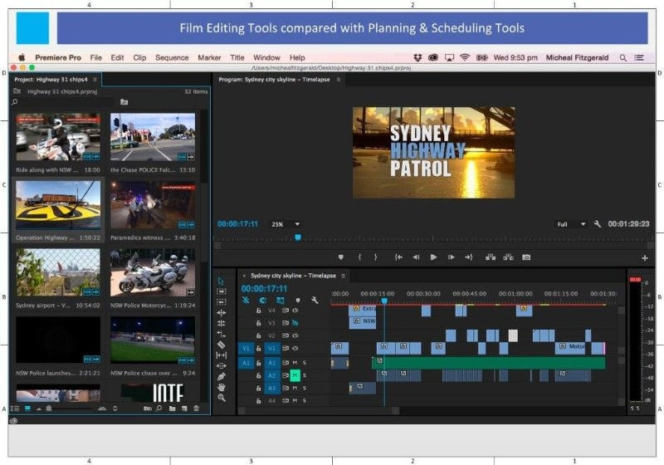The image size is (664, 465).
Task: Open button editor plus icon
Action: (645, 258)
